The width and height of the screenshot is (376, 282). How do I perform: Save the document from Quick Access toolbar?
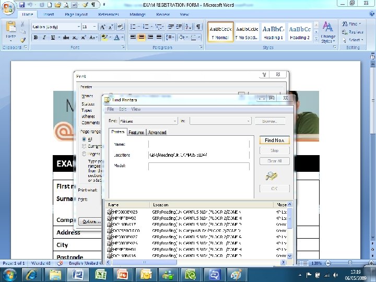pos(22,5)
